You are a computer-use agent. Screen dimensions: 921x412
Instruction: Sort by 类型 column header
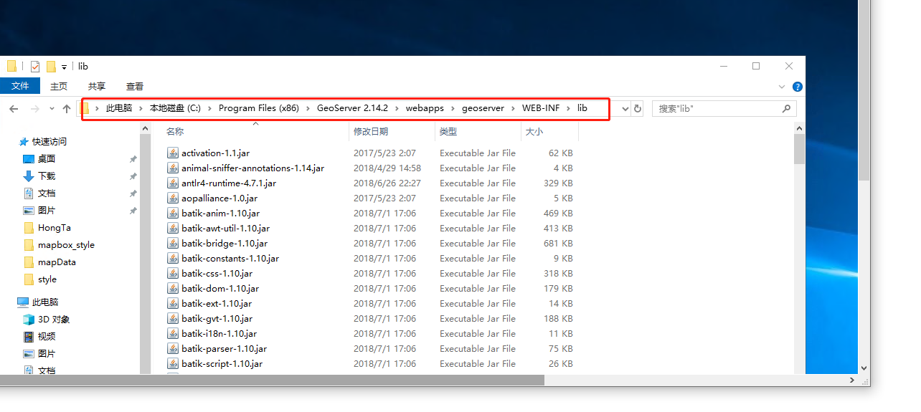[448, 132]
